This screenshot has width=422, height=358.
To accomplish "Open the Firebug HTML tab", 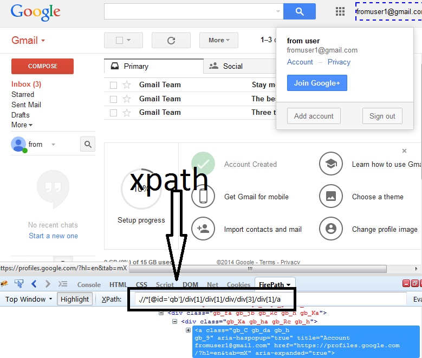I will click(x=118, y=285).
